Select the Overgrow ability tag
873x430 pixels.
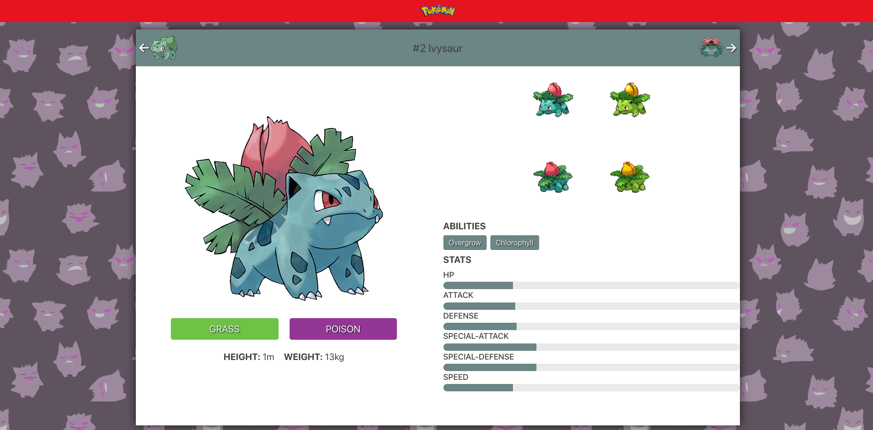click(465, 243)
